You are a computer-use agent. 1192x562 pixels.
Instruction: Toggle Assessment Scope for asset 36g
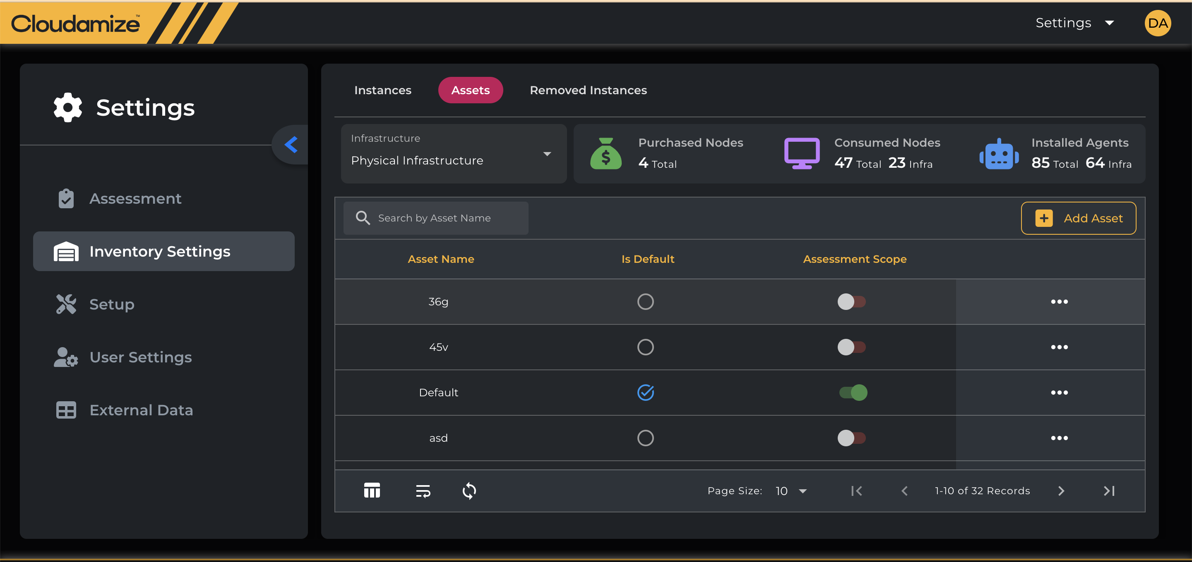click(x=852, y=302)
